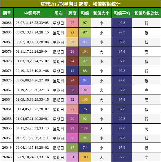
Task: Select span cell 31 in row 26046
Action: [x=72, y=157]
